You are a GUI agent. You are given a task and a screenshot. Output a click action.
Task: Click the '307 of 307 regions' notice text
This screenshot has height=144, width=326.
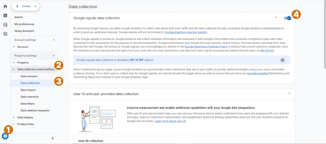pyautogui.click(x=115, y=60)
